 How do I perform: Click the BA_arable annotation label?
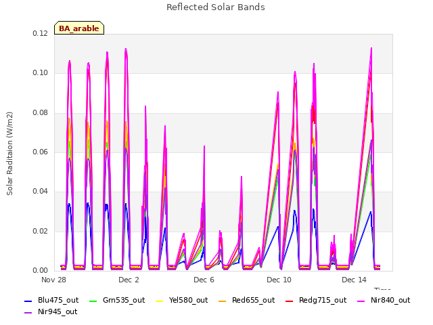79,28
